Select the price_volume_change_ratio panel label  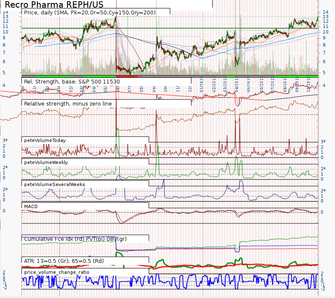click(x=57, y=273)
